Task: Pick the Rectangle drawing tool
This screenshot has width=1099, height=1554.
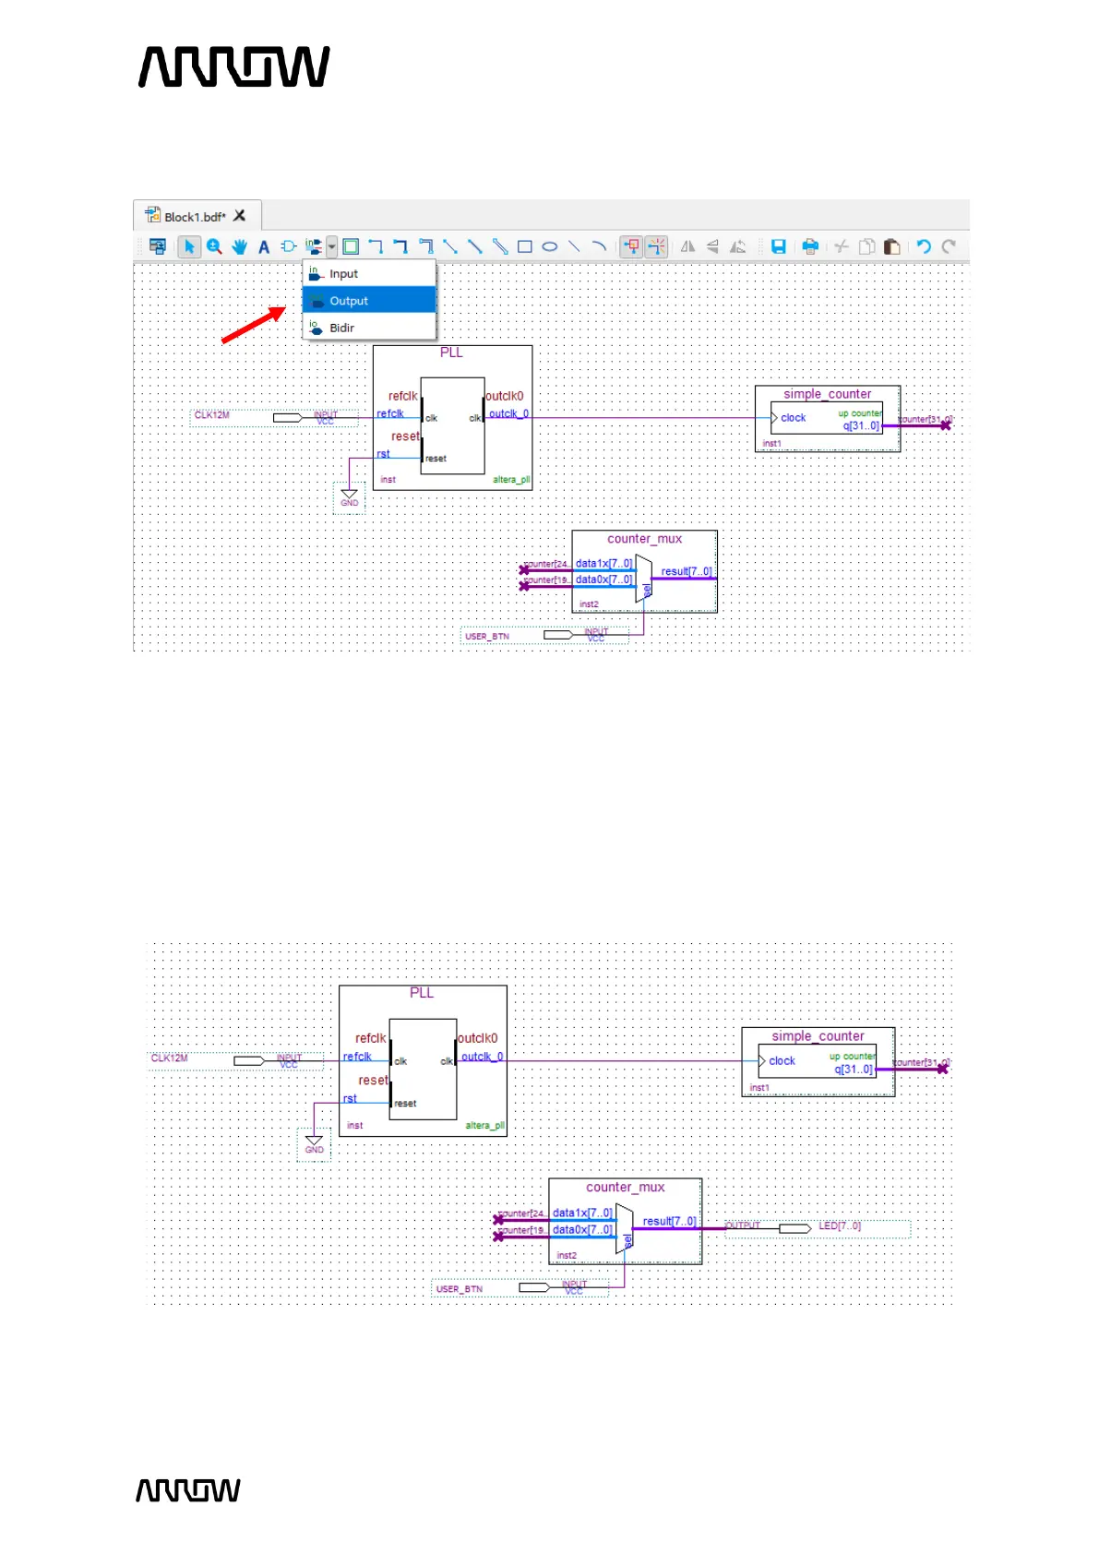Action: pyautogui.click(x=525, y=246)
